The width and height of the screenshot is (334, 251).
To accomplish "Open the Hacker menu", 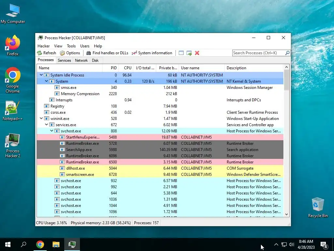I will (x=43, y=46).
